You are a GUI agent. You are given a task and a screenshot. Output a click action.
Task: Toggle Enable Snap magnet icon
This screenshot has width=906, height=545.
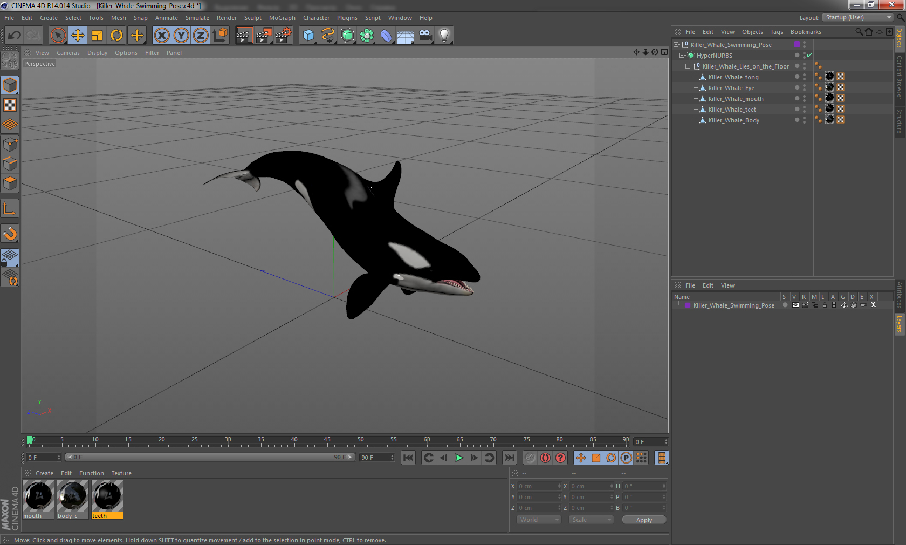click(x=10, y=233)
